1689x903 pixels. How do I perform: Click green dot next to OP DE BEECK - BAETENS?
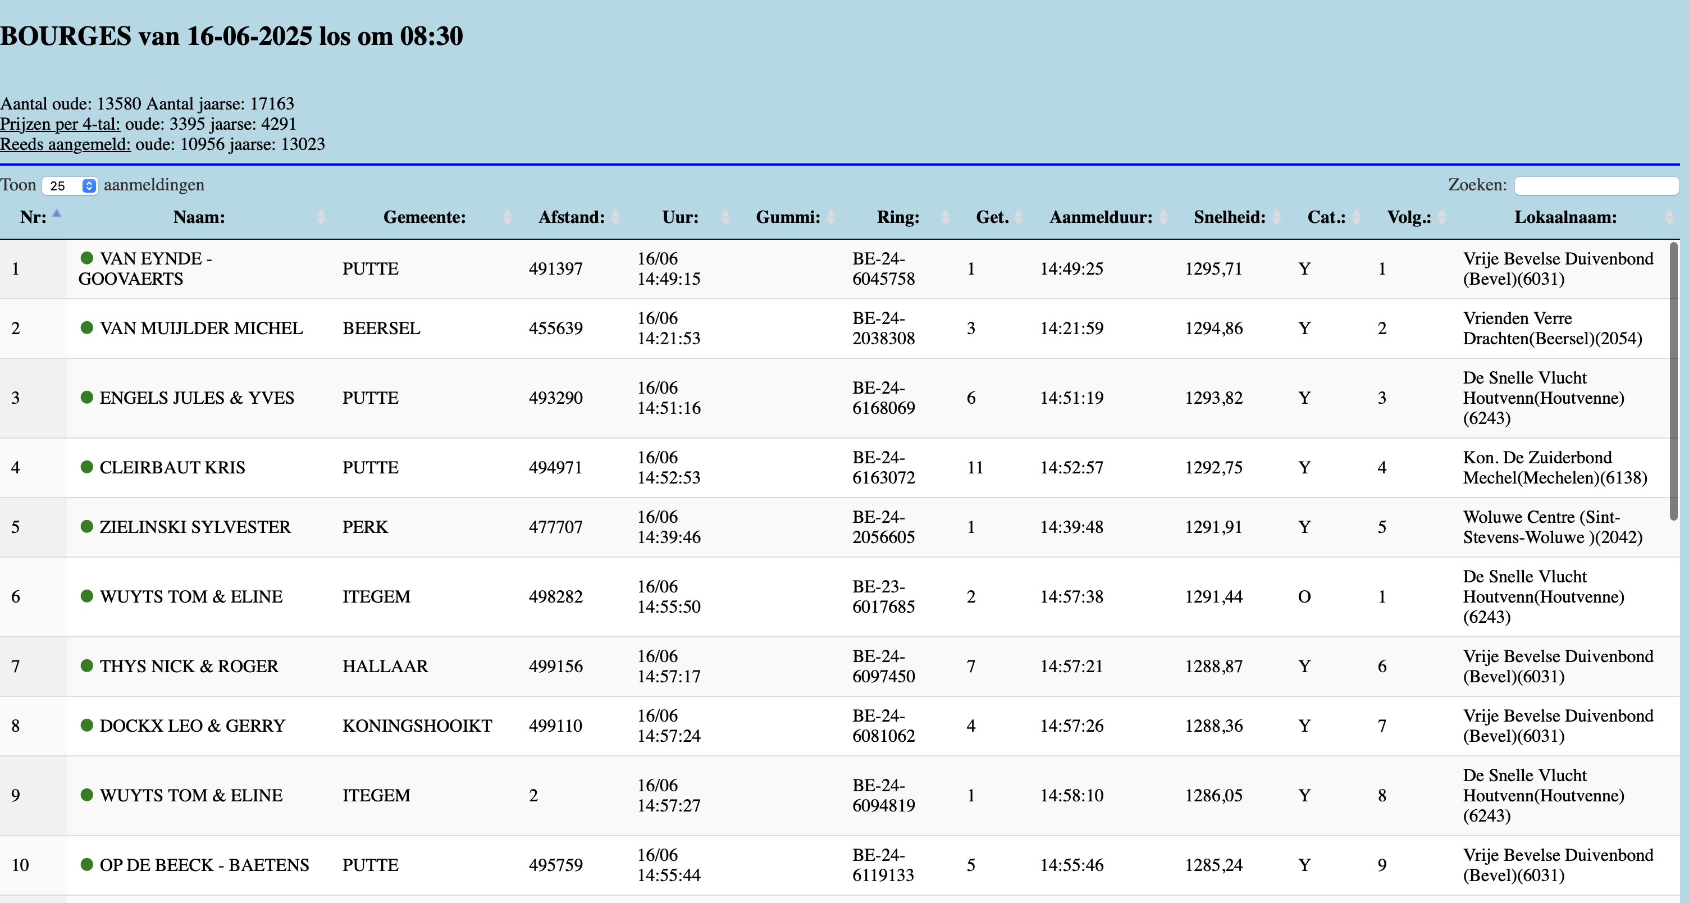(86, 864)
